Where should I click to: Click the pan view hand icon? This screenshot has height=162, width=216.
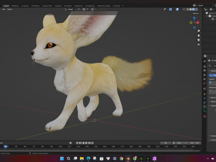coord(198,36)
